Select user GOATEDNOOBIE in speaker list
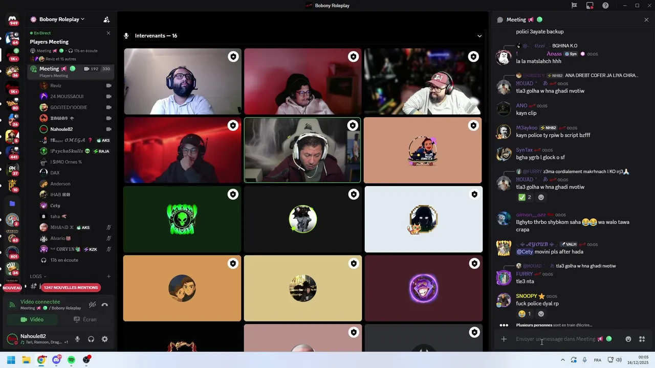The height and width of the screenshot is (368, 655). point(76,107)
